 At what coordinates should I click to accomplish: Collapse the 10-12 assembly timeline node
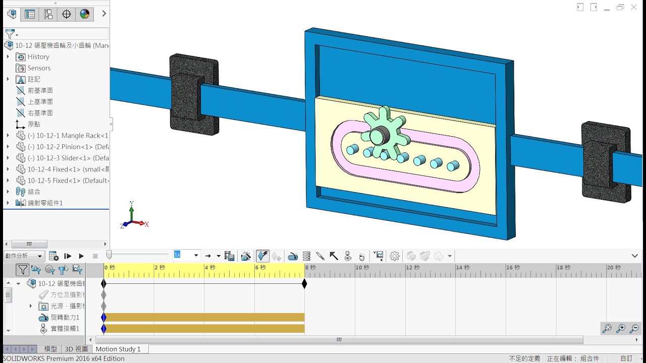pos(19,284)
